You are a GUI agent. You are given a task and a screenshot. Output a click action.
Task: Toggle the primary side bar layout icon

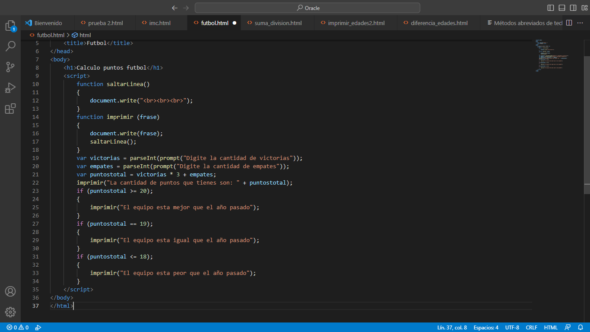click(x=551, y=8)
